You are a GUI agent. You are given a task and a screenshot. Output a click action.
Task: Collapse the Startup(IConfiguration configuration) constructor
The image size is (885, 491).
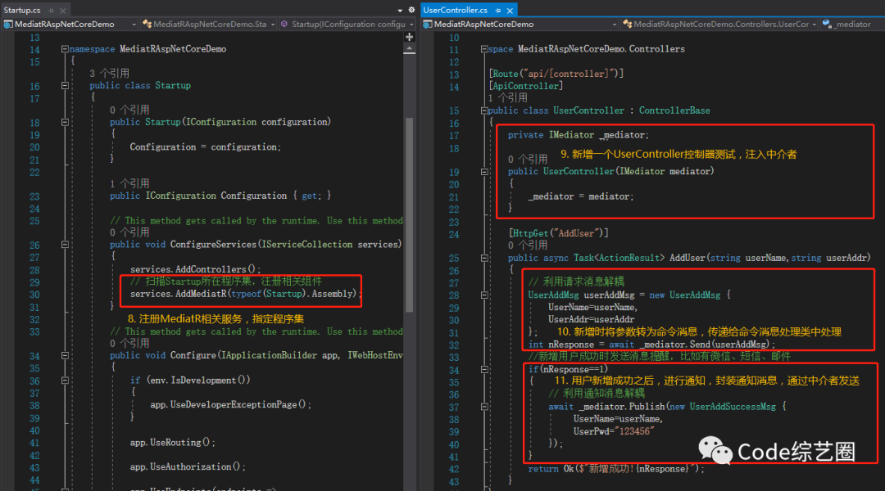tap(65, 122)
